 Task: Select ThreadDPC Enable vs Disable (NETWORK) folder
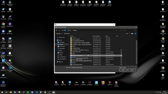pyautogui.click(x=96, y=44)
